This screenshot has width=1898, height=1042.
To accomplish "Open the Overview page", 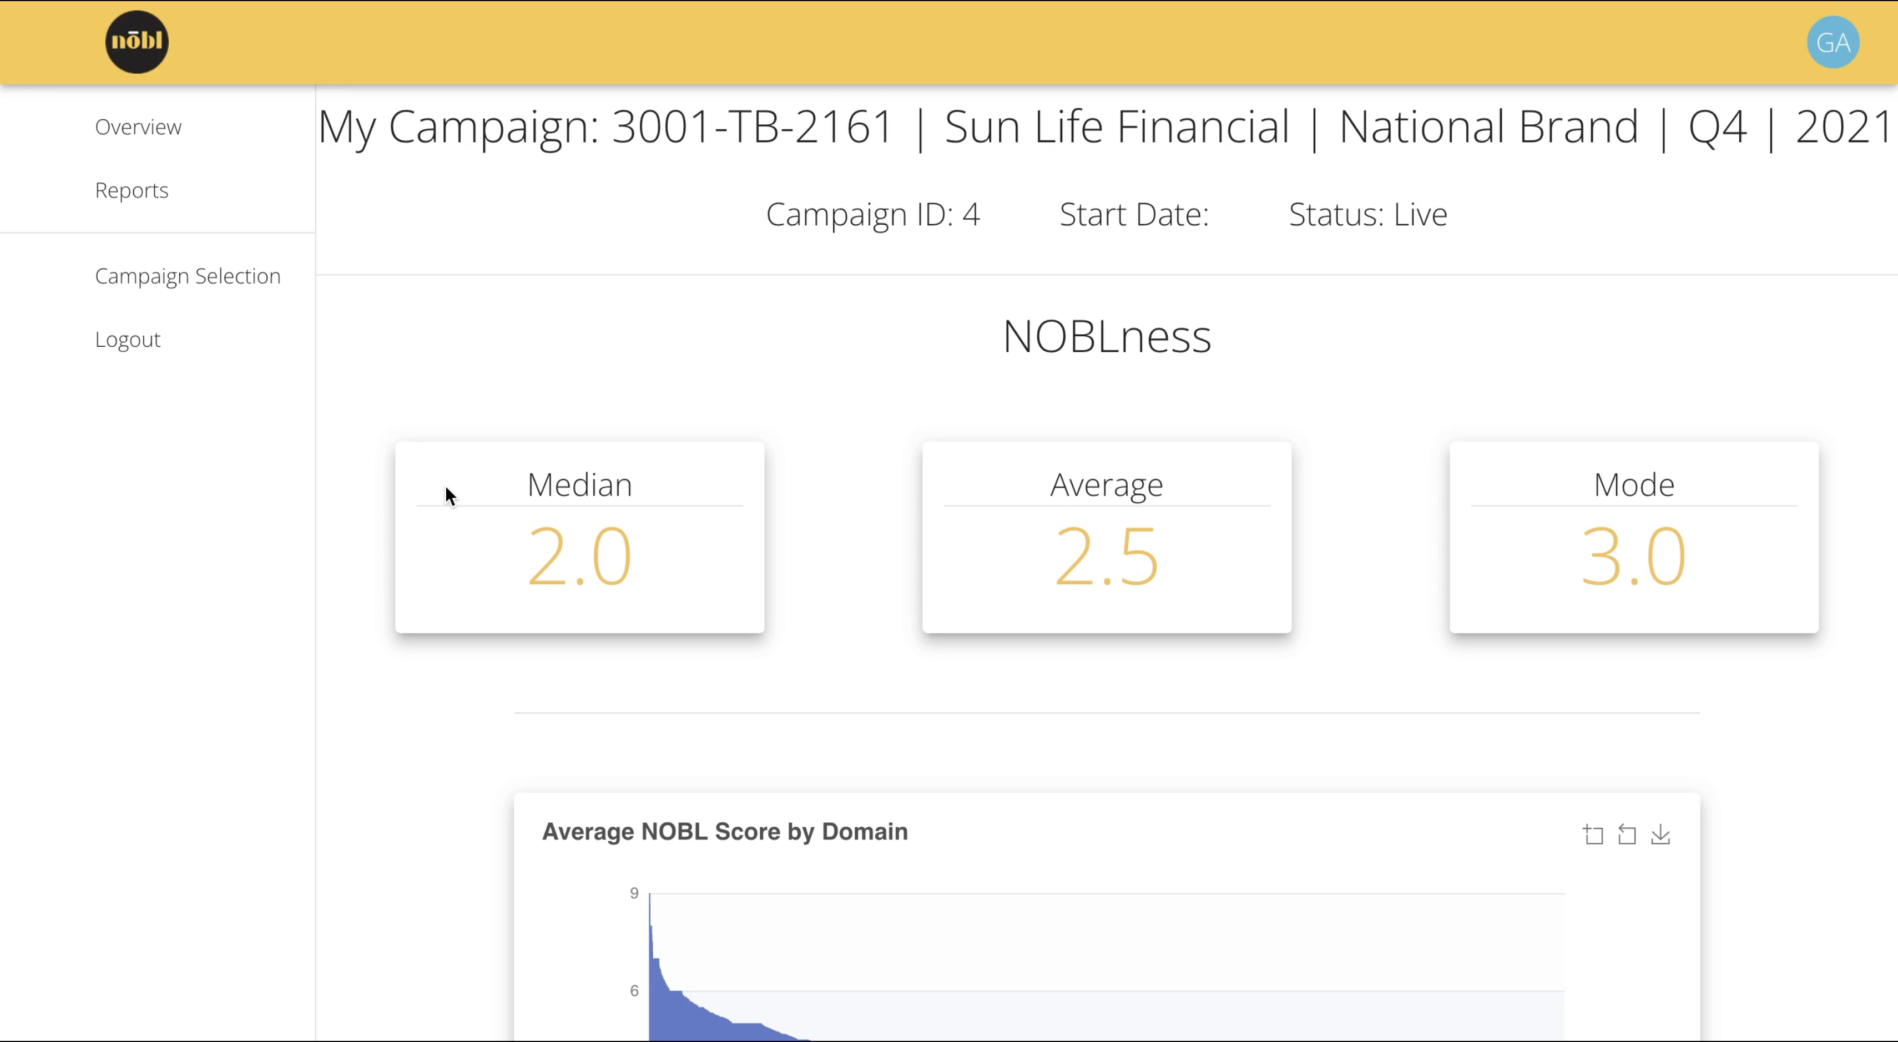I will click(x=138, y=126).
